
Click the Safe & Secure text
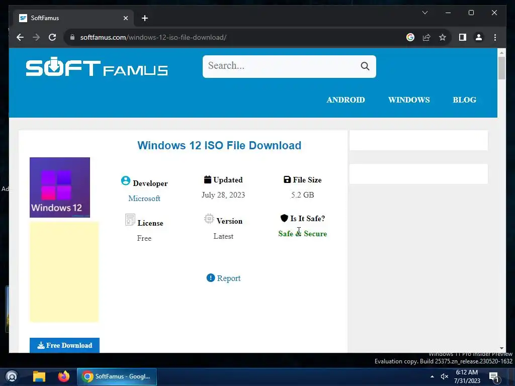click(x=302, y=234)
